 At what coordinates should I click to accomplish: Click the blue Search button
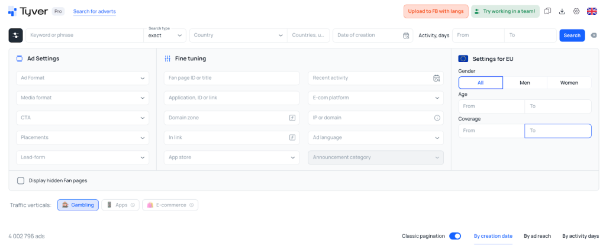(x=572, y=35)
